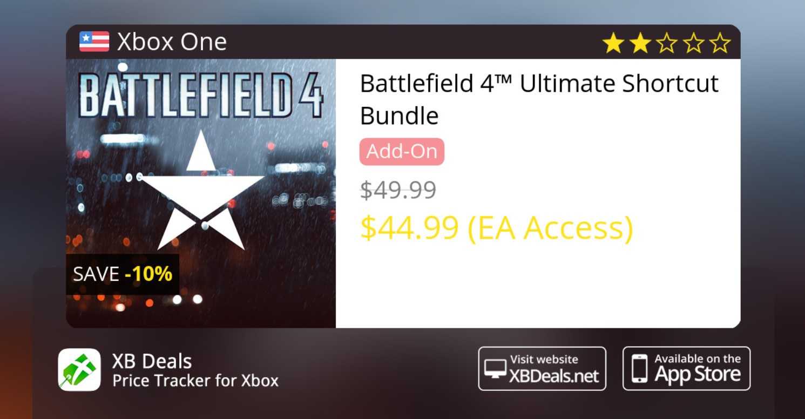Open the Available on the App Store button
The image size is (805, 419).
pyautogui.click(x=686, y=368)
